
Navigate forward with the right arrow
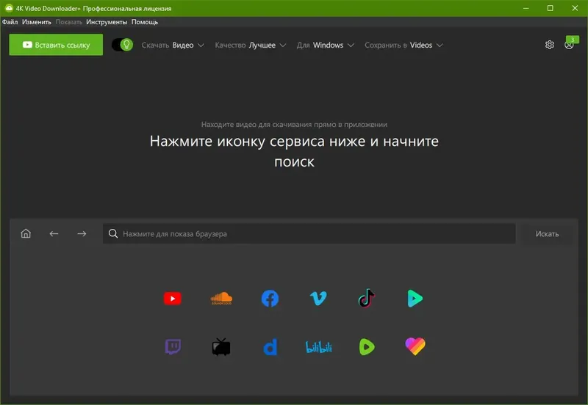pos(82,233)
